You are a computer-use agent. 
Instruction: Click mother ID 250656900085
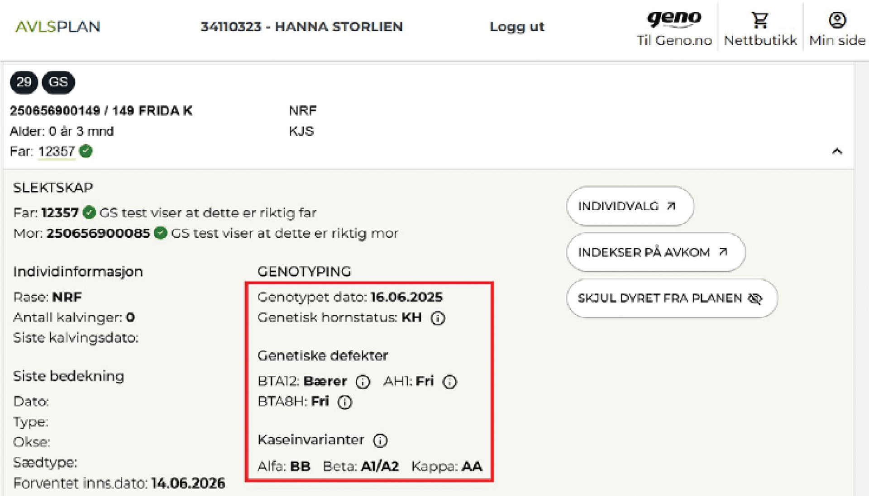tap(98, 233)
